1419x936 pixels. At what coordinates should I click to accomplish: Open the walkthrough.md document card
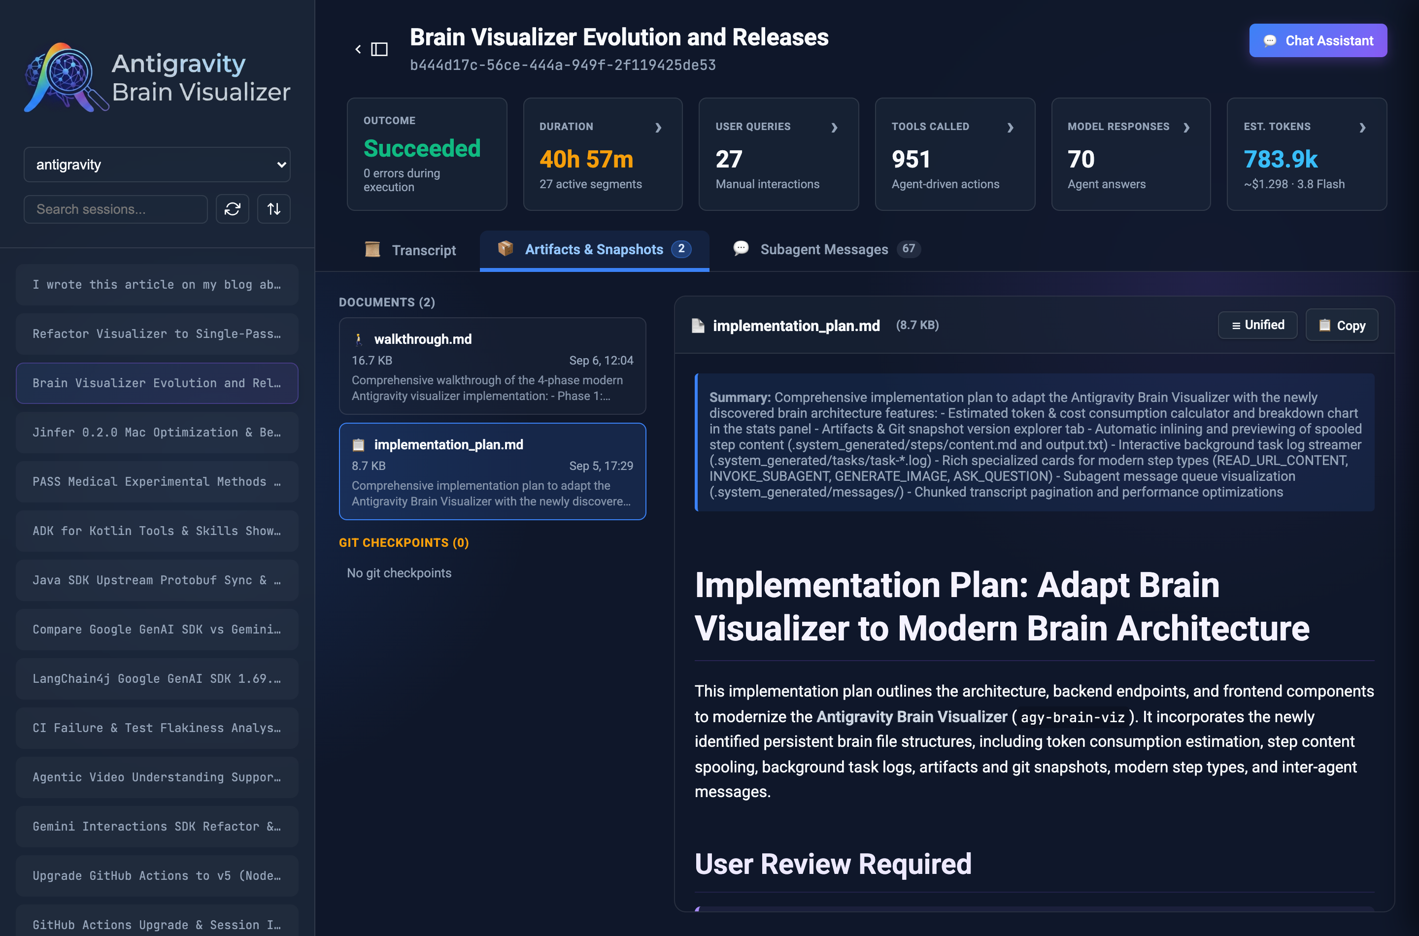click(493, 366)
